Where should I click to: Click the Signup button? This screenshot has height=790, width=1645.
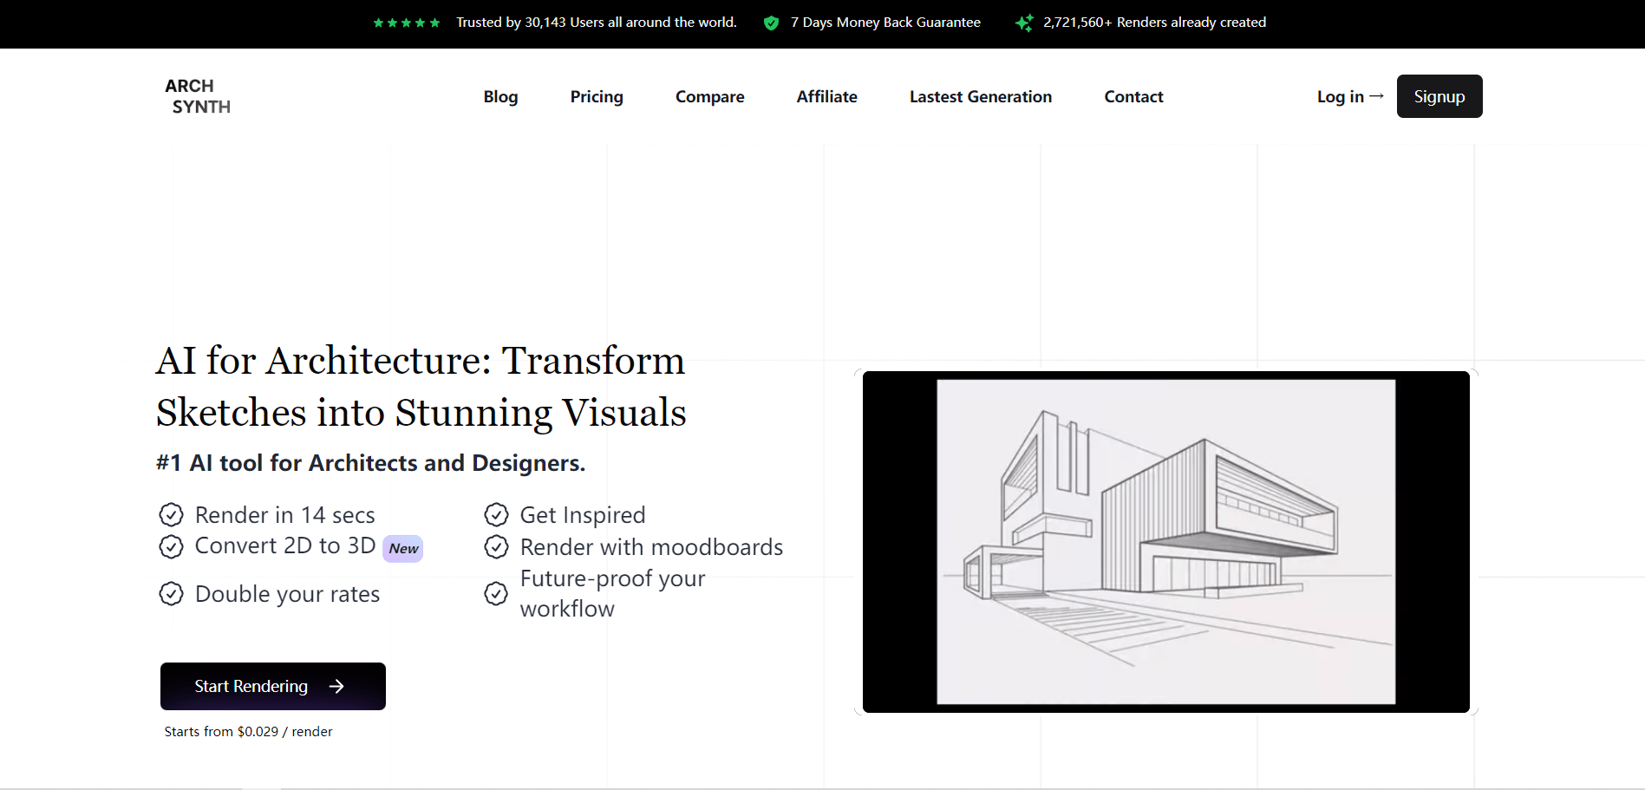[1439, 96]
